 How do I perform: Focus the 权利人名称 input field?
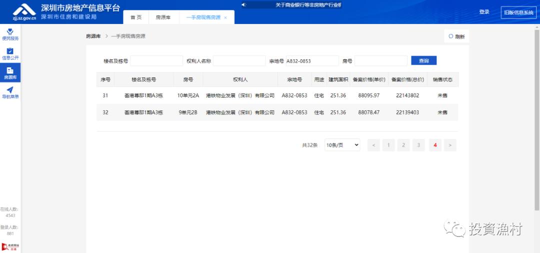pyautogui.click(x=239, y=61)
